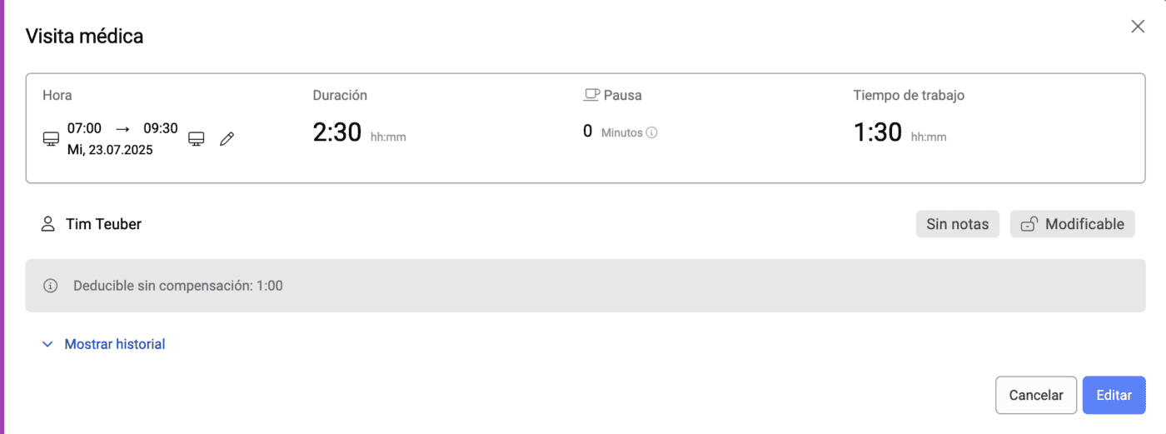Select the 09:30 end time

coord(161,128)
